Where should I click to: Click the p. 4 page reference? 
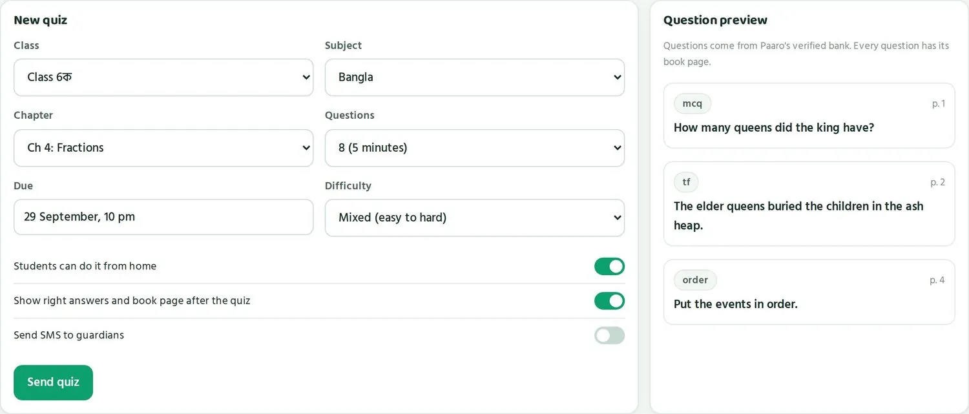coord(937,280)
